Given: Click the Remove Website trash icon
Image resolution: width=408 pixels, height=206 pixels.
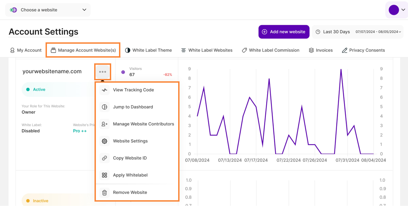Looking at the screenshot, I should coord(105,192).
